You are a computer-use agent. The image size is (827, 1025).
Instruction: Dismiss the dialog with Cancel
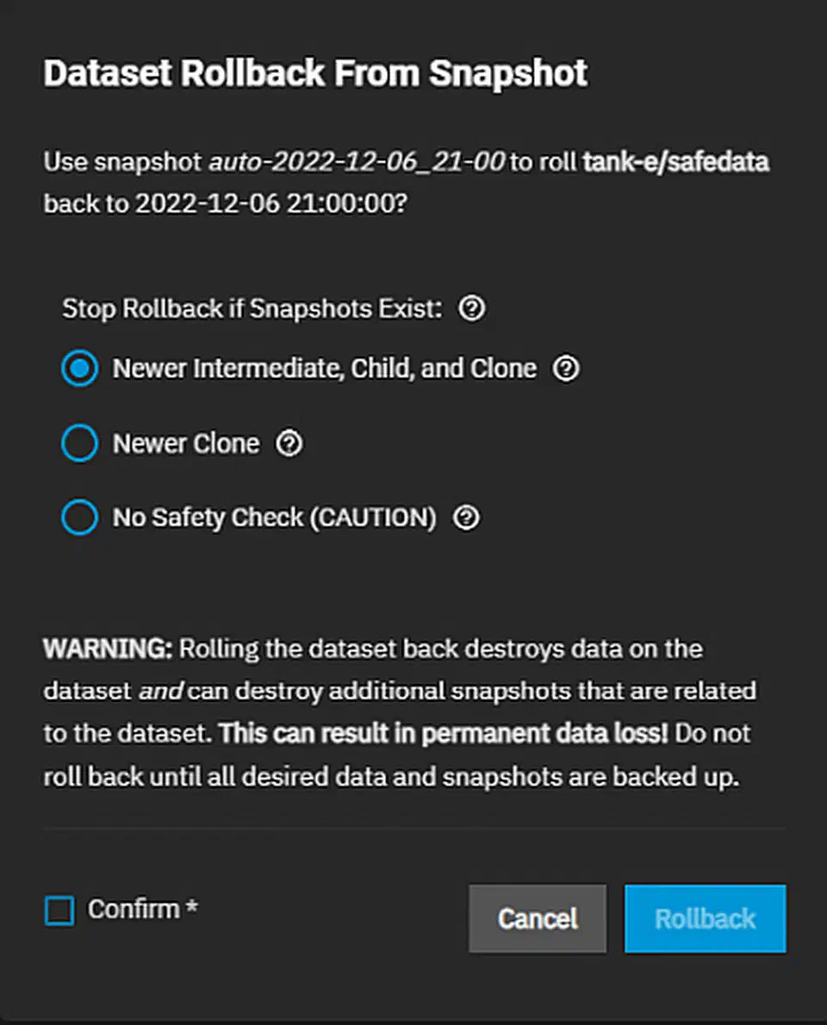coord(537,918)
